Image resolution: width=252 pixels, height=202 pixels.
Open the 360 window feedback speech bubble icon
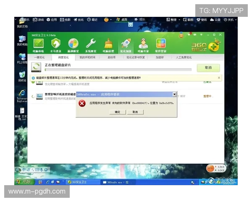(195, 35)
